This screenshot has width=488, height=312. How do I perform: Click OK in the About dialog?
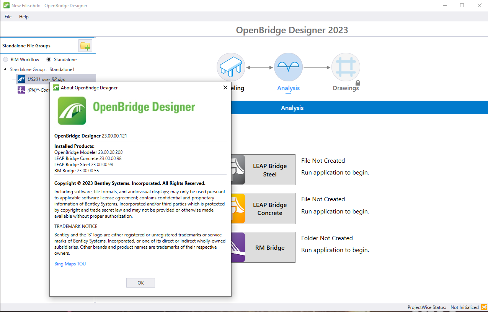140,283
